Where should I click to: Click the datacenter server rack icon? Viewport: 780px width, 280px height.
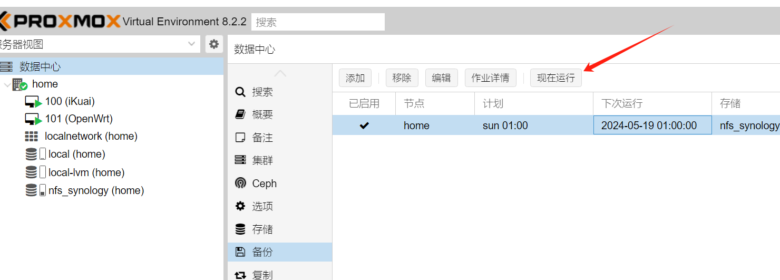(7, 67)
